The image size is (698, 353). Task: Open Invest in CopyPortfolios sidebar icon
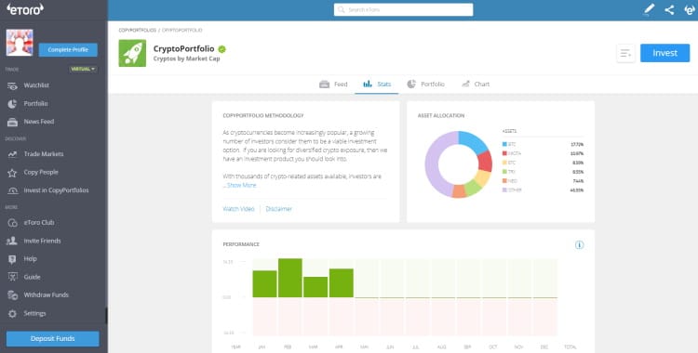coord(12,190)
